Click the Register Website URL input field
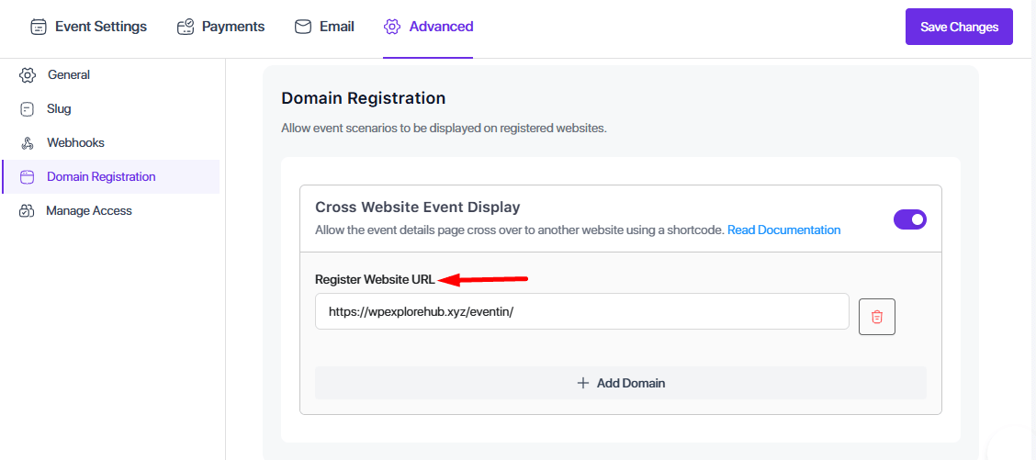 coord(581,311)
